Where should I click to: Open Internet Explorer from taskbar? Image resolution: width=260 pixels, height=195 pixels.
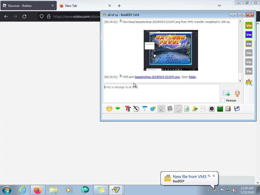[x=22, y=190]
